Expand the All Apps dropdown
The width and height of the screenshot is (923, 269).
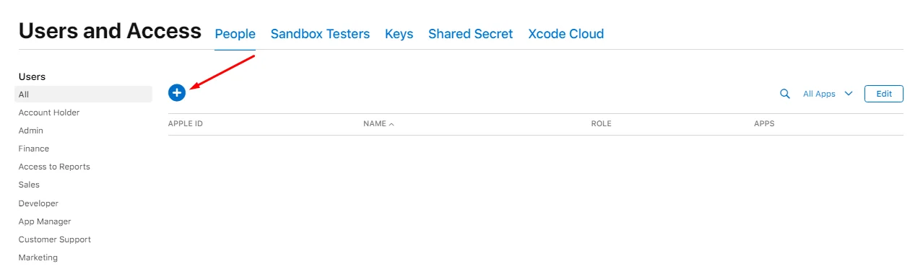pyautogui.click(x=828, y=94)
